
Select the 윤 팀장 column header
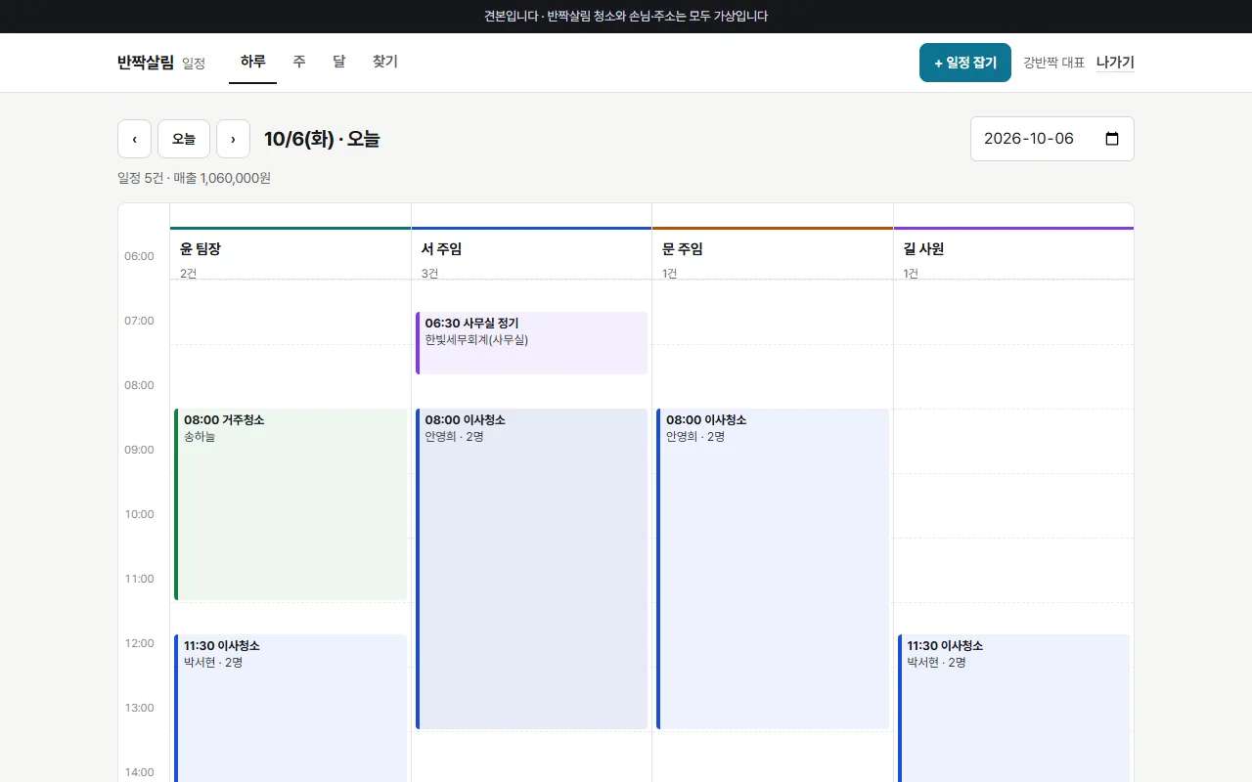pos(291,254)
